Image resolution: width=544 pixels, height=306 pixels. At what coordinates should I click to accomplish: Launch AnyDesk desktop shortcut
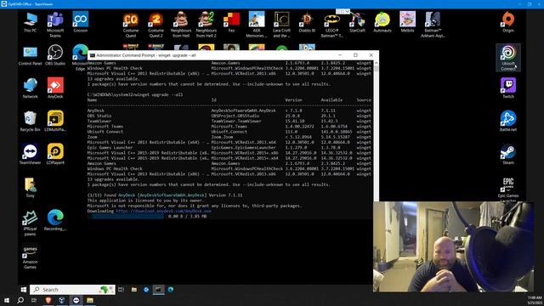pos(55,88)
